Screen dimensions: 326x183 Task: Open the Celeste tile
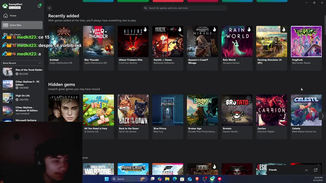pos(306,117)
